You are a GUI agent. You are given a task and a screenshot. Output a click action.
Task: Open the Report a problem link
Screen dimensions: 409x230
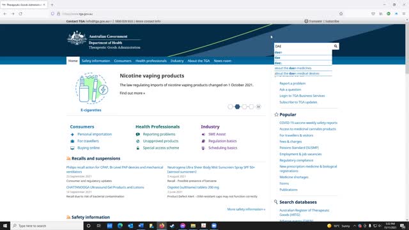coord(293,84)
